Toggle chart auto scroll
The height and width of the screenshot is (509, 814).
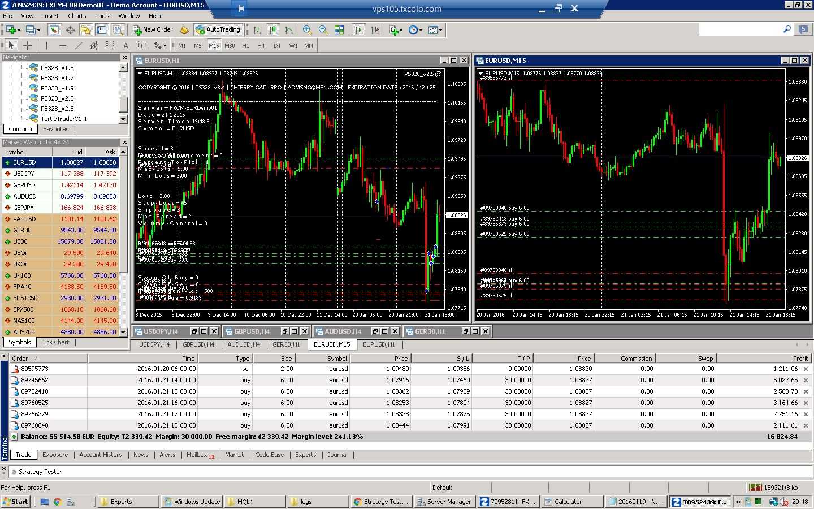click(358, 30)
